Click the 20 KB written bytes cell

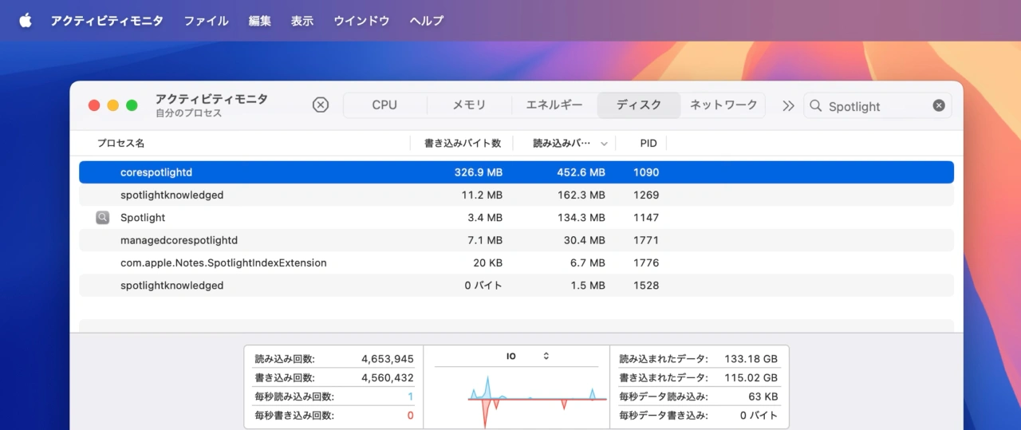(x=487, y=262)
